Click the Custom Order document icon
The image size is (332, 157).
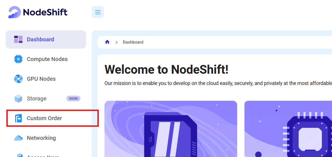pyautogui.click(x=18, y=118)
